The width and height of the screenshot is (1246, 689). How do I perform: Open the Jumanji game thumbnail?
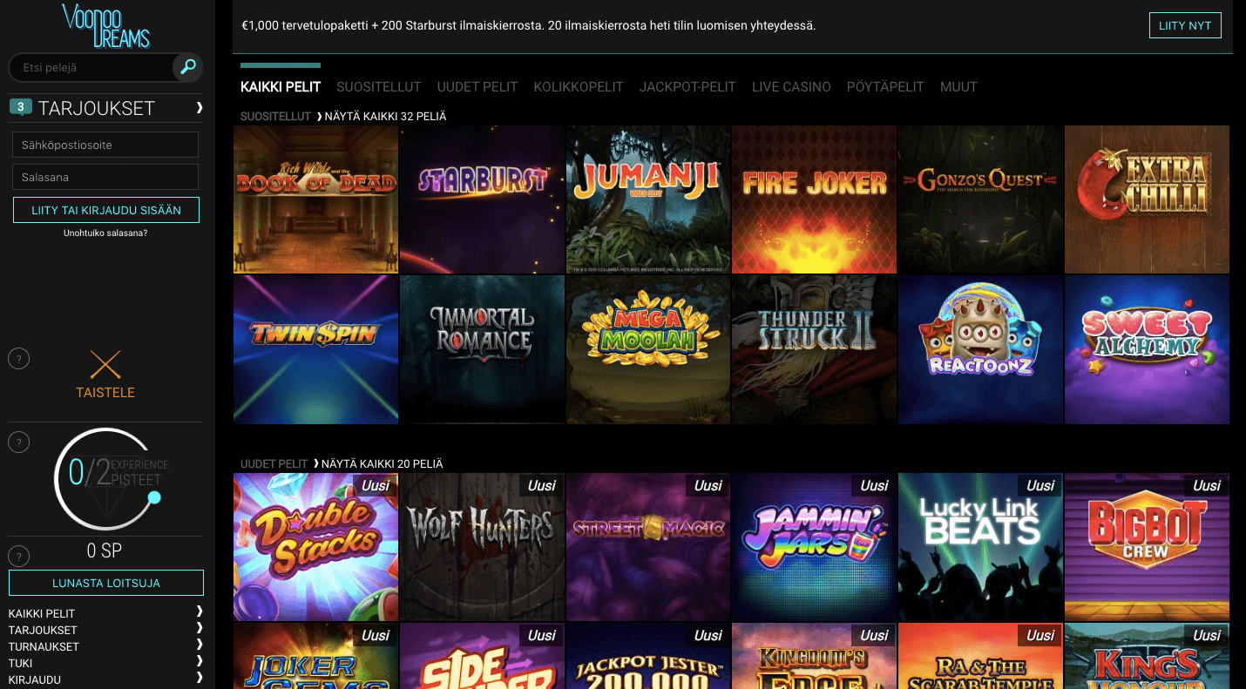click(648, 199)
